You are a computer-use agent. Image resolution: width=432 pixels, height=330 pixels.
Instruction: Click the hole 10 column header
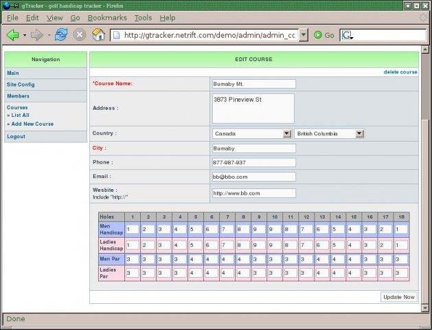click(275, 217)
